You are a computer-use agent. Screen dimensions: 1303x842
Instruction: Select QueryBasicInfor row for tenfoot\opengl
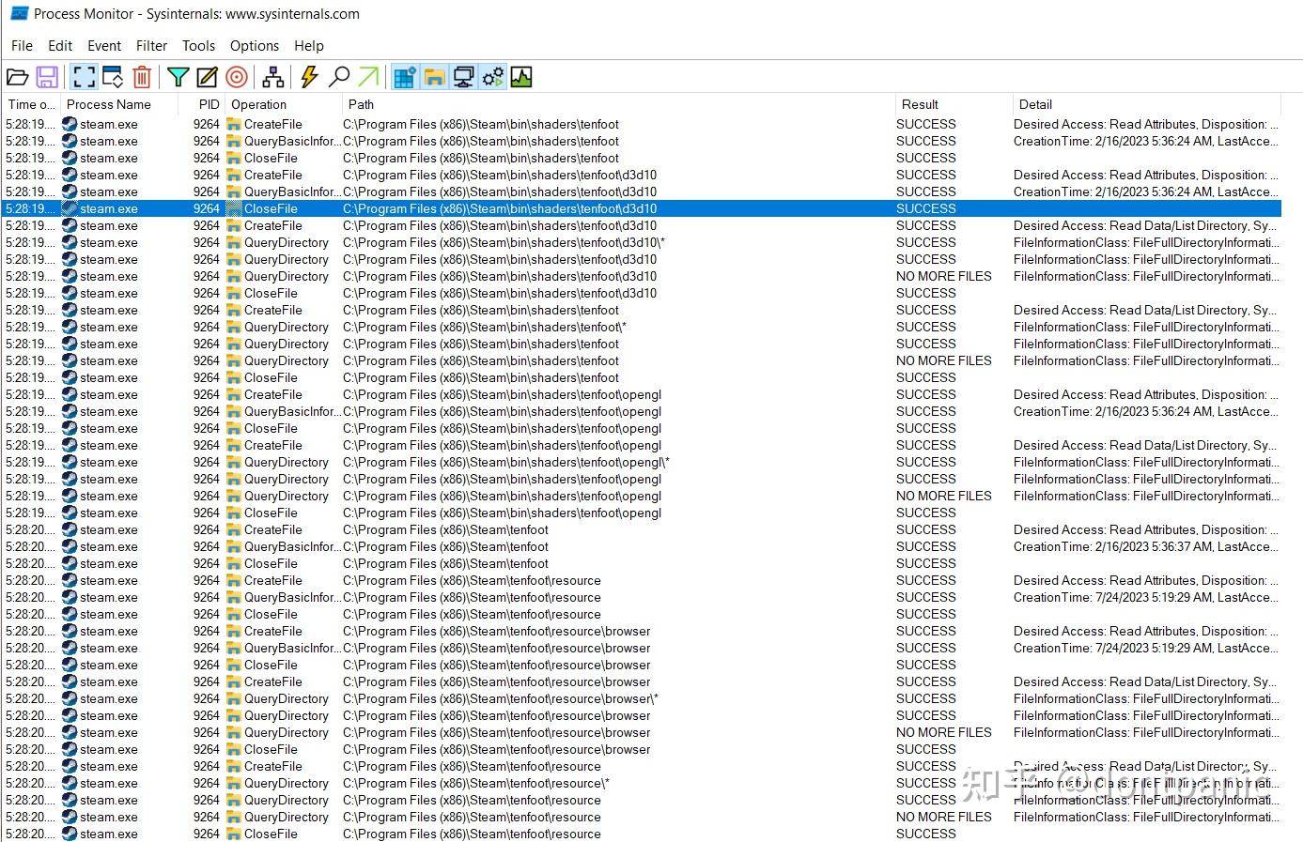click(642, 411)
